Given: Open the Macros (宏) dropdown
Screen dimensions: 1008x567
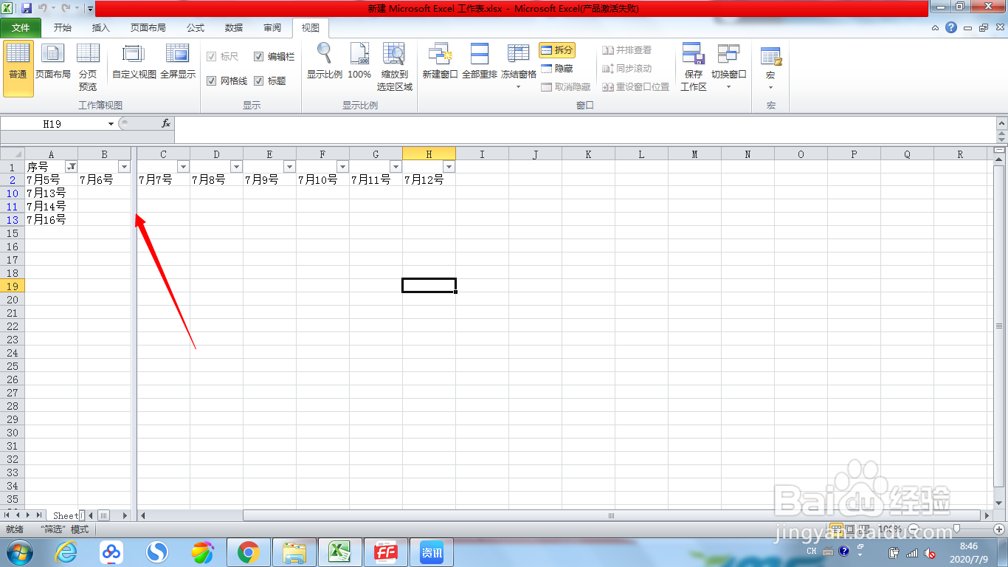Looking at the screenshot, I should tap(770, 67).
